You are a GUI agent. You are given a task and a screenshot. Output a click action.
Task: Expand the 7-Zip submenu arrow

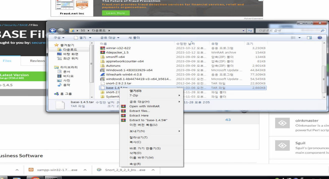coord(179,95)
